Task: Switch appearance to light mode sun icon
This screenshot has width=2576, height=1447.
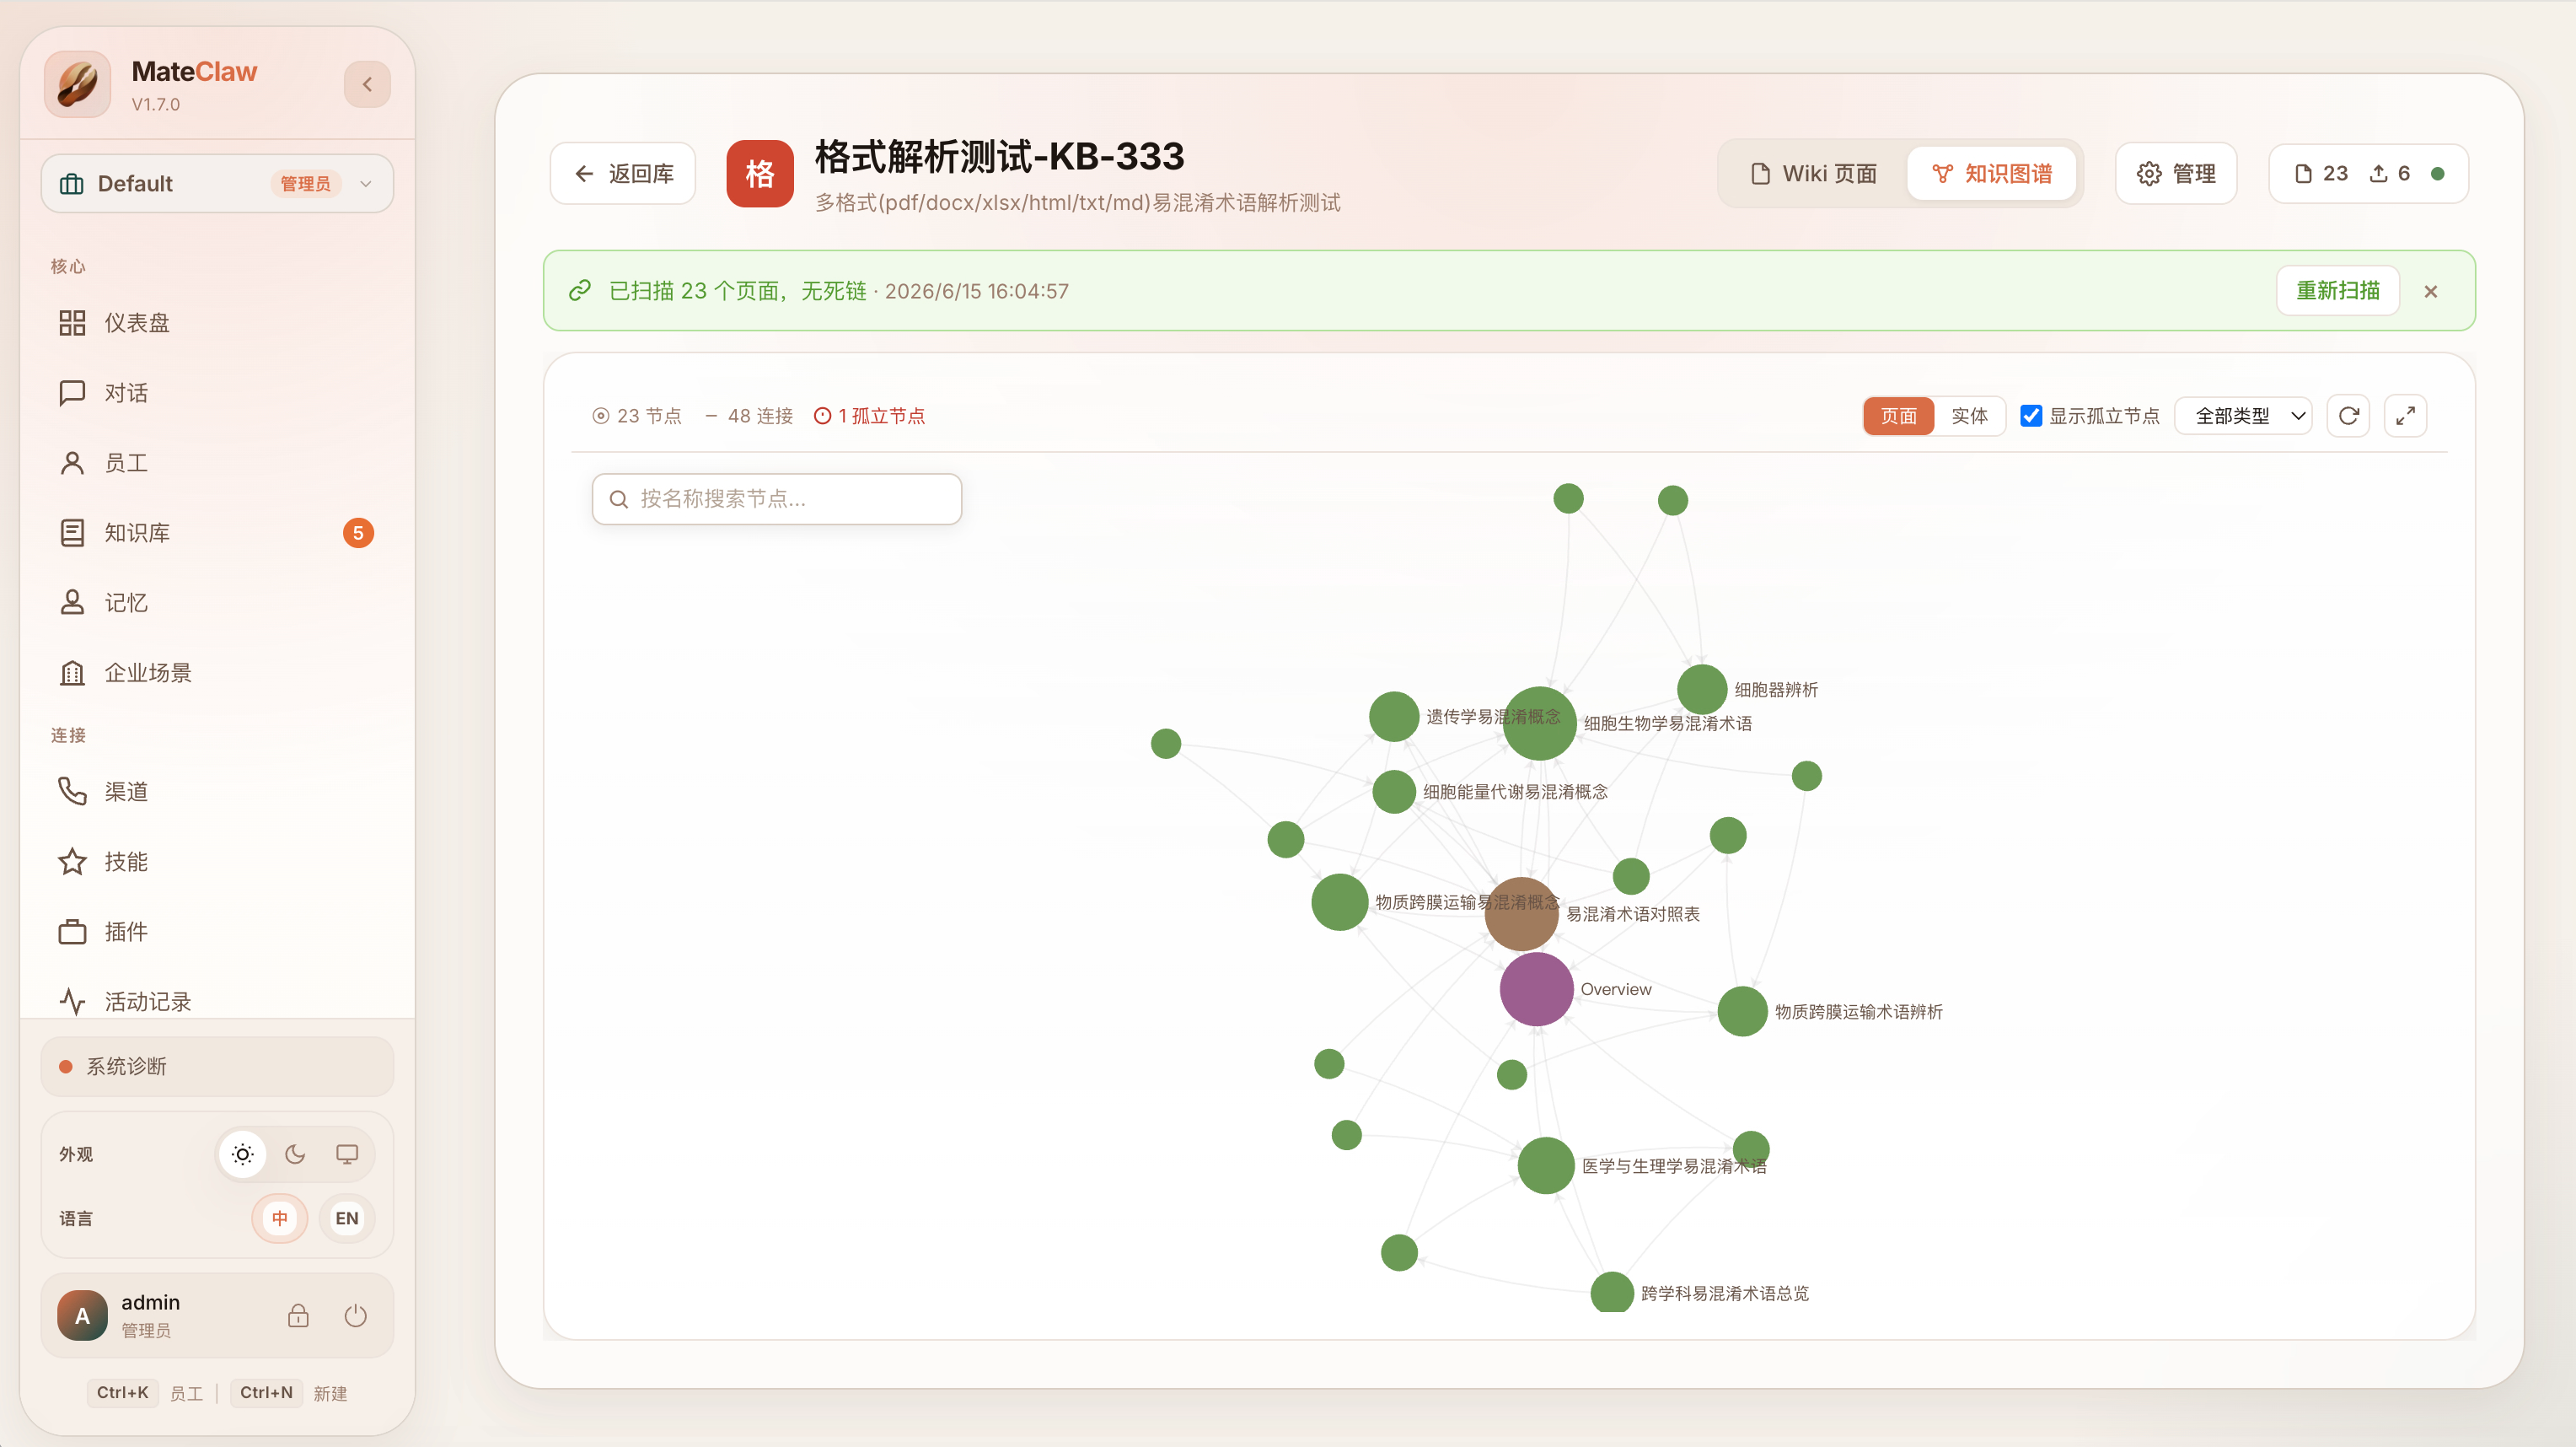Action: point(243,1154)
